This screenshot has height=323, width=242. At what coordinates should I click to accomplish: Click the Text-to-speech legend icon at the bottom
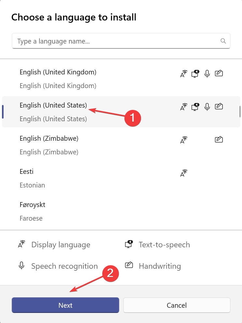(x=129, y=244)
